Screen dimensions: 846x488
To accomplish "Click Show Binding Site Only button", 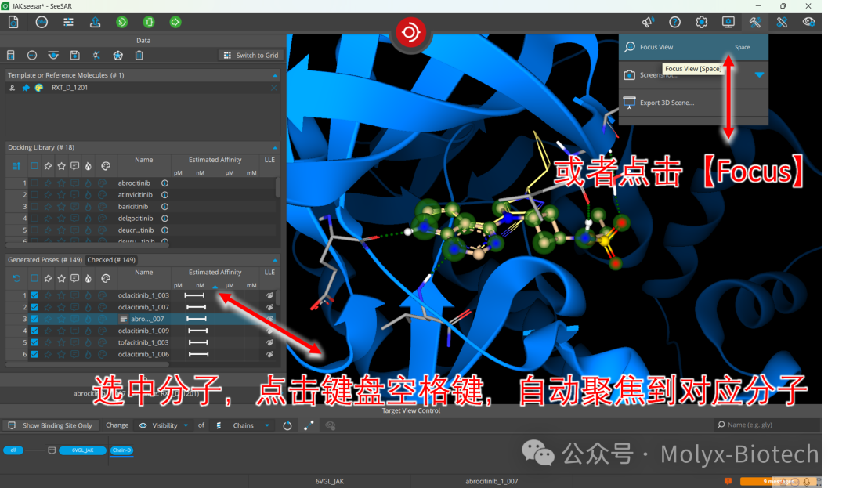I will click(x=50, y=425).
